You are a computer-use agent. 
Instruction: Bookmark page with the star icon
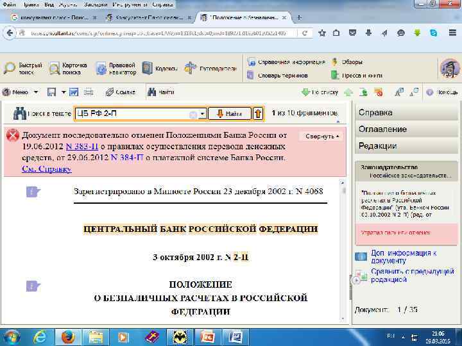coord(322,33)
